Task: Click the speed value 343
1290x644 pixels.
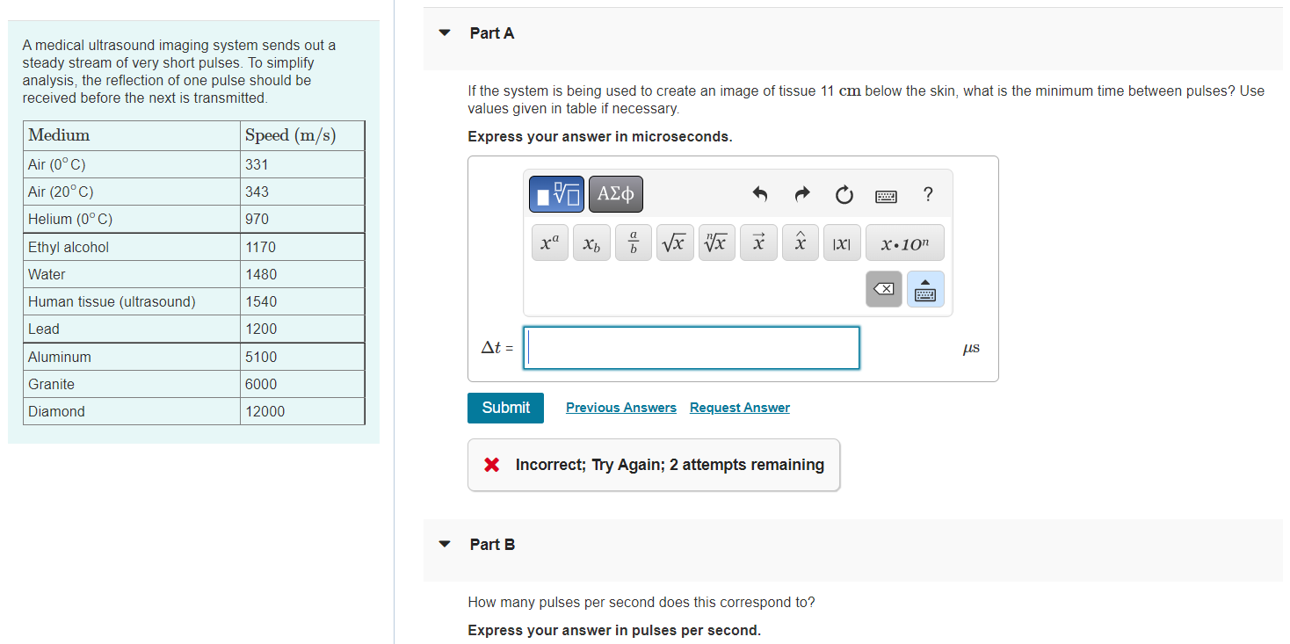Action: click(257, 192)
